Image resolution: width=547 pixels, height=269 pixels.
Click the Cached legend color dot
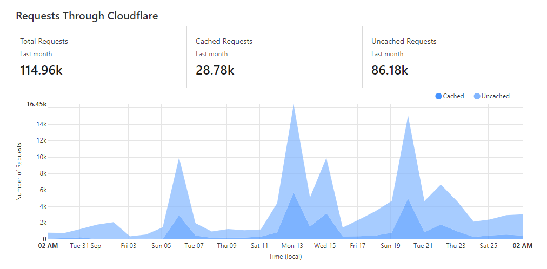coord(438,96)
